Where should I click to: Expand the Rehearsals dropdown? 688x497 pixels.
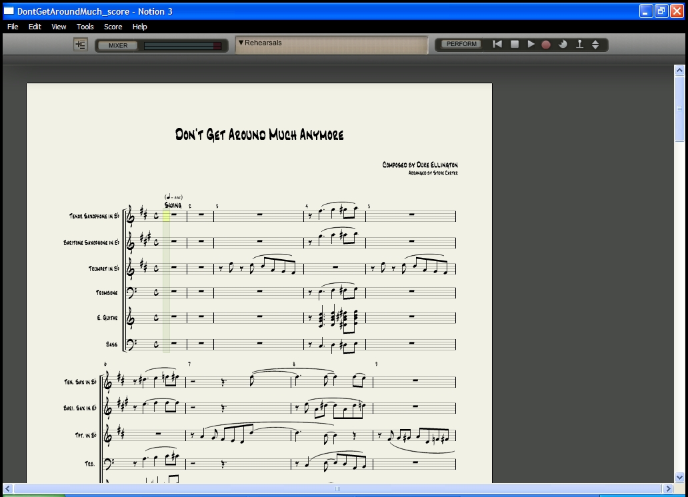click(x=241, y=43)
